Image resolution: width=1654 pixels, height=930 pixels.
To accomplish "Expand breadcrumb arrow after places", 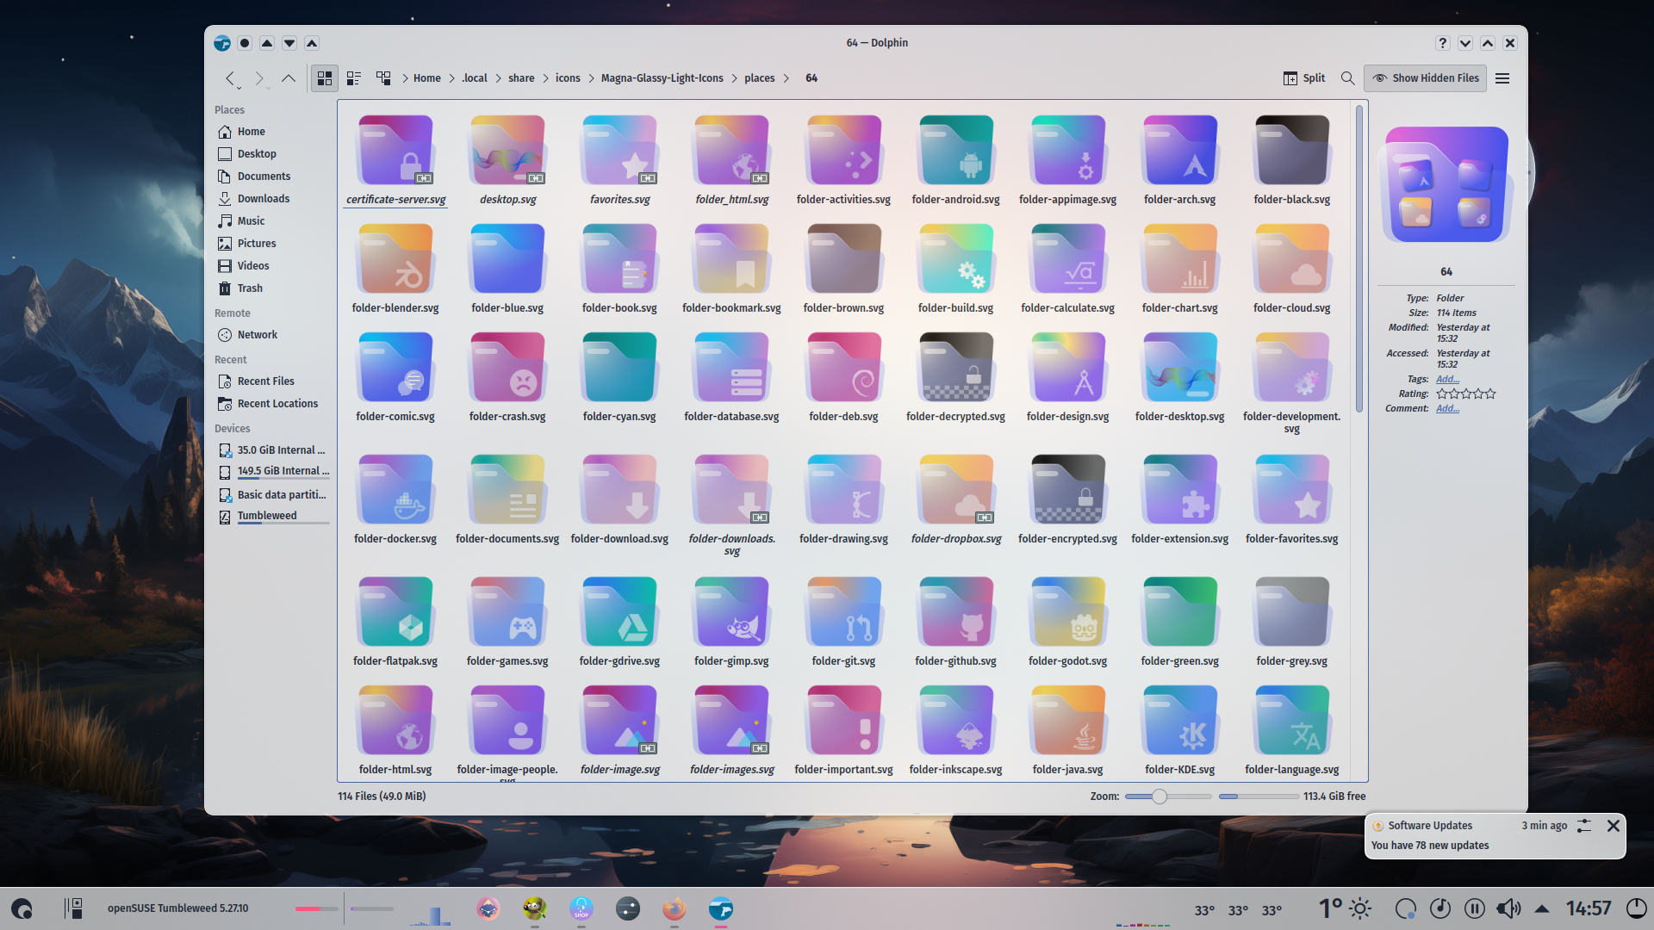I will (786, 78).
